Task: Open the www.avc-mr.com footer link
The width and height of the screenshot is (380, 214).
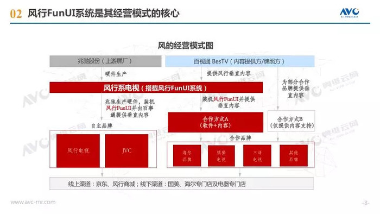Action: 33,202
